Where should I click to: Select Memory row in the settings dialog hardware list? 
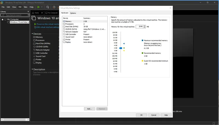coord(85,21)
